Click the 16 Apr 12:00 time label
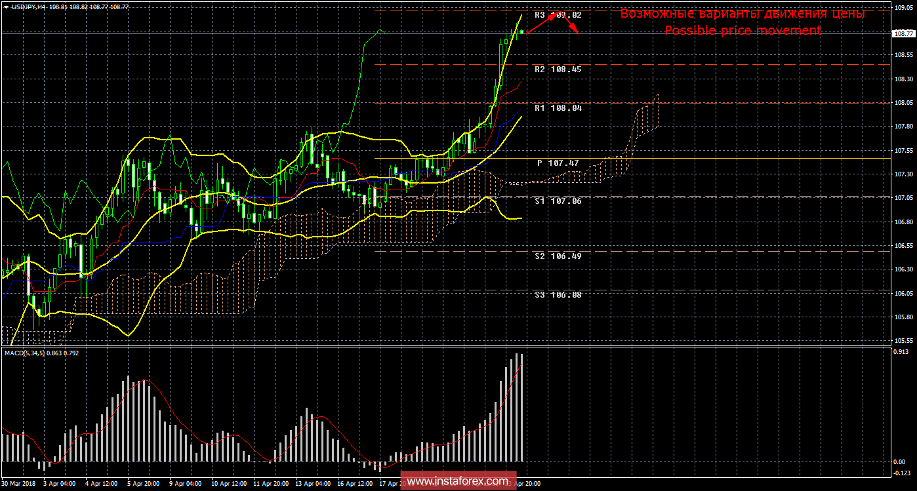 click(x=355, y=484)
